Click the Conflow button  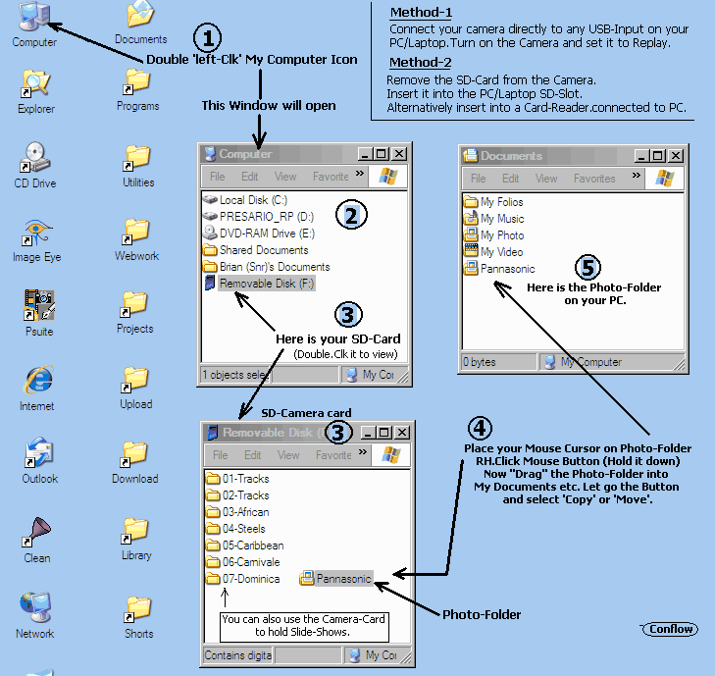[x=671, y=629]
